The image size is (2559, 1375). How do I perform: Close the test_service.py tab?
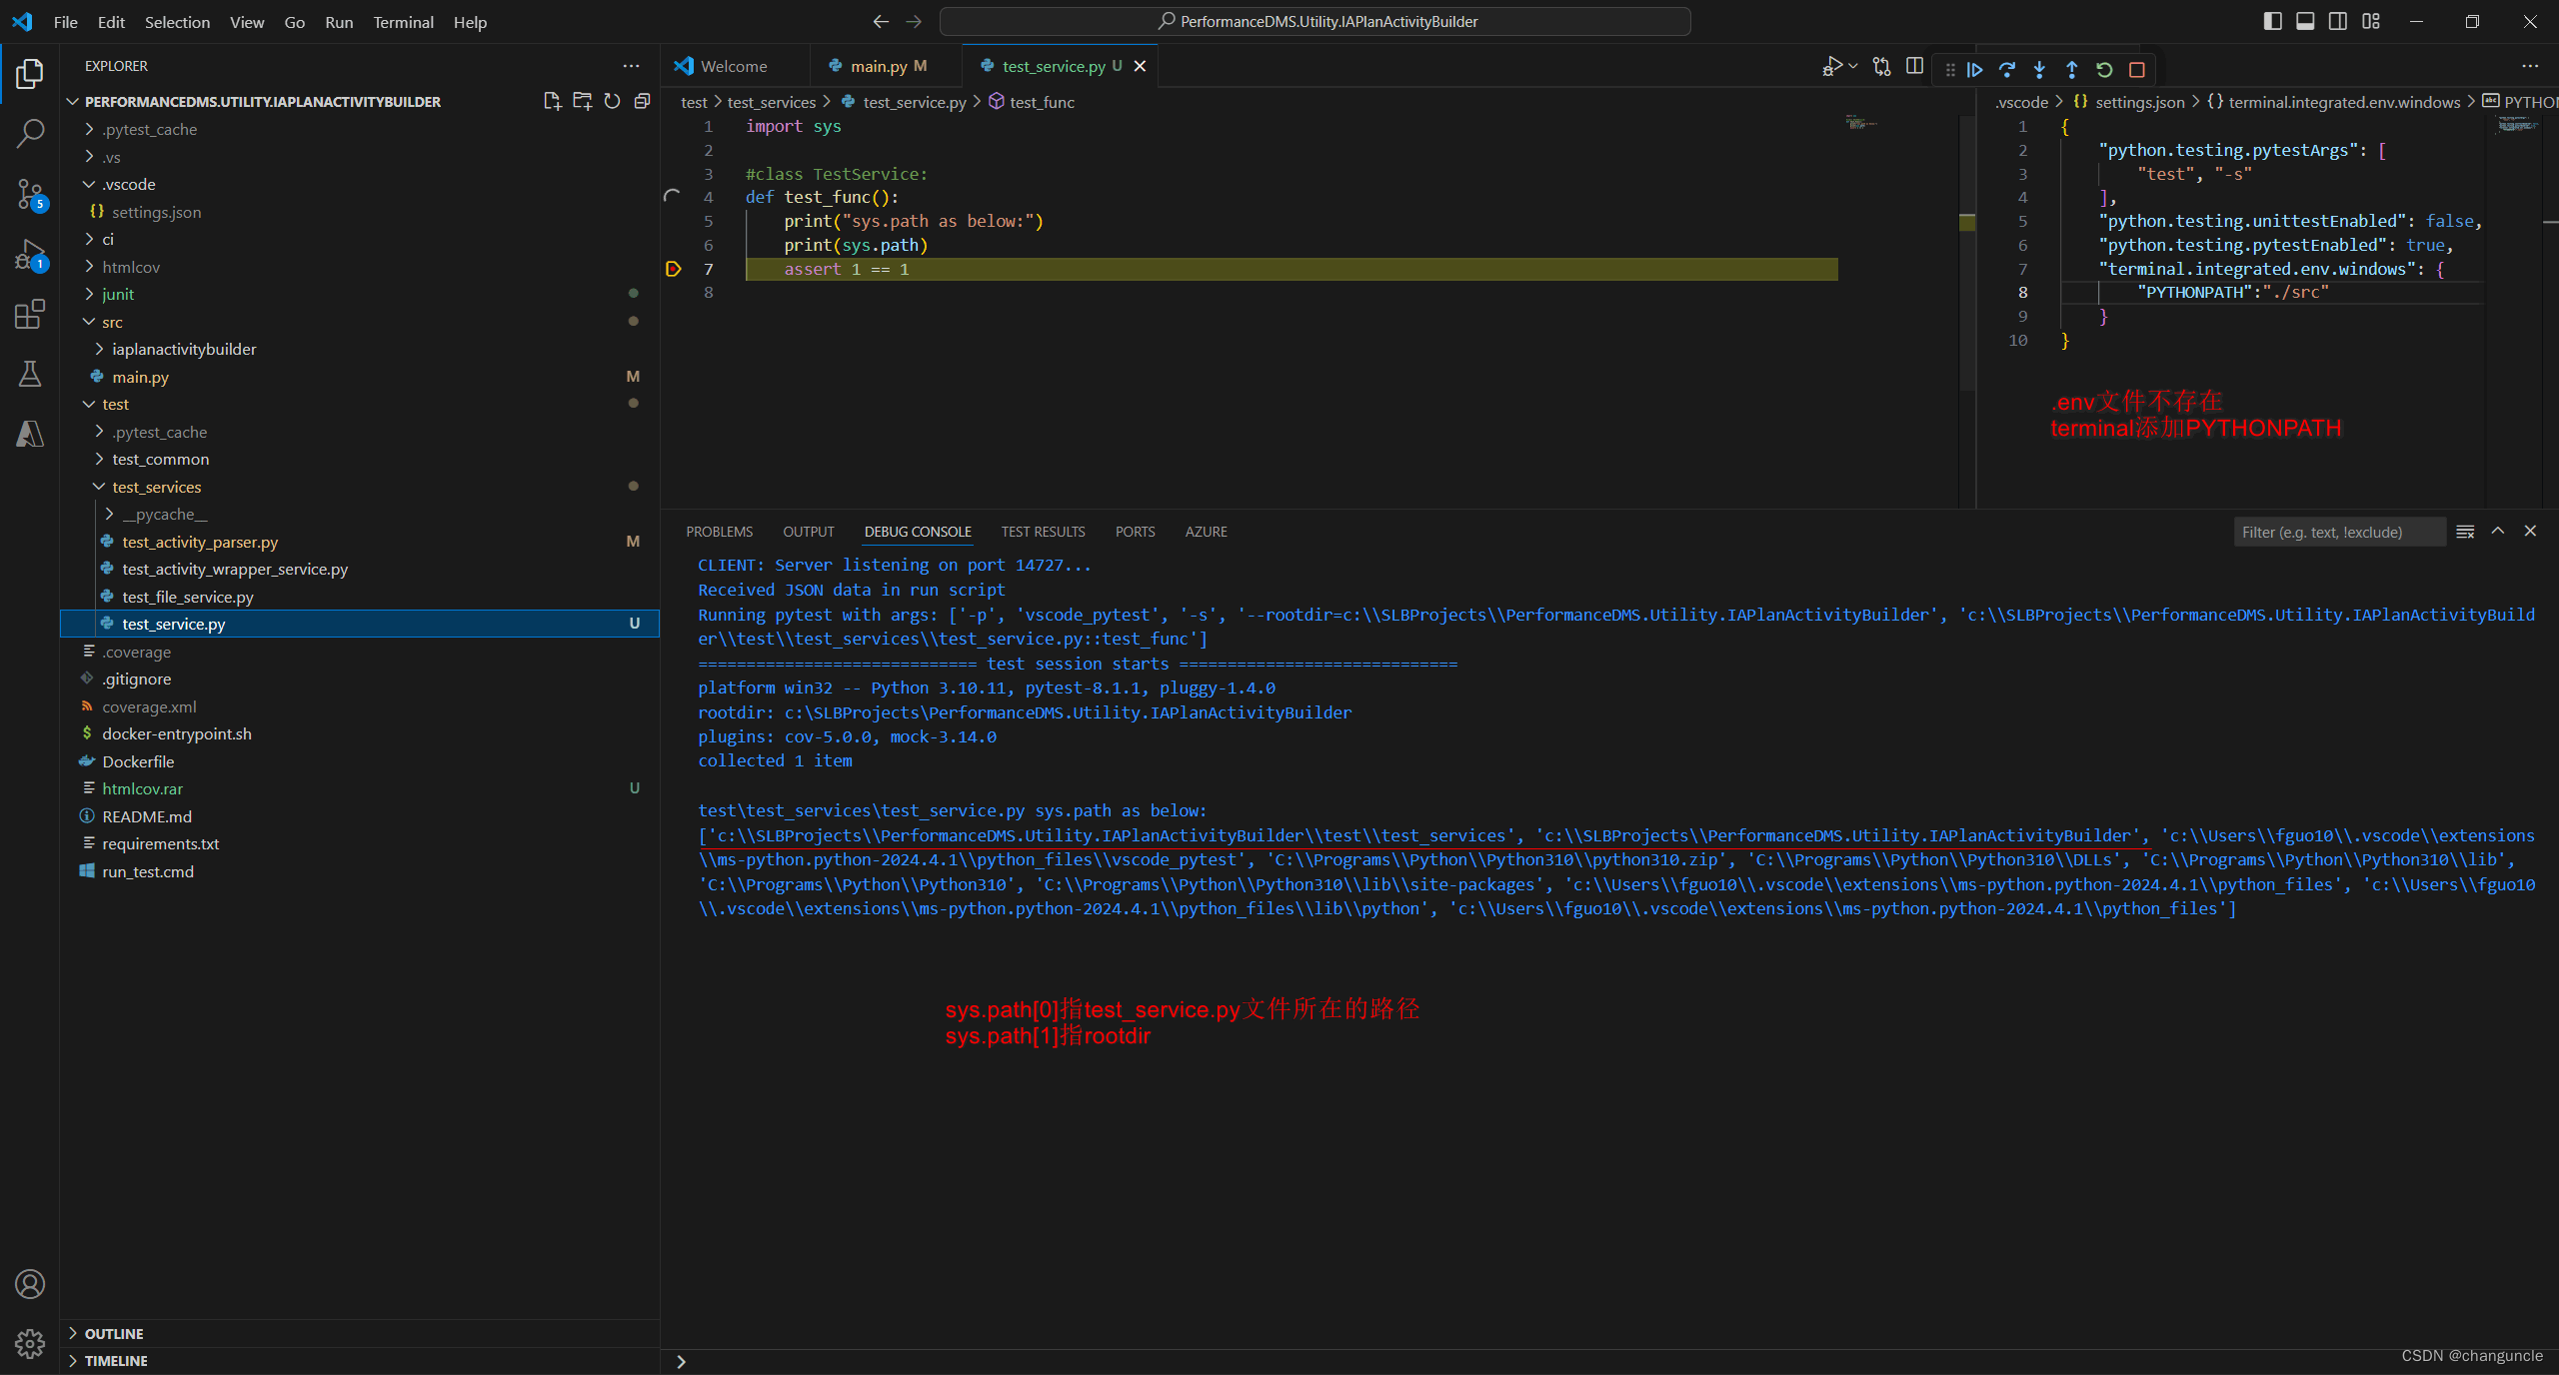click(1141, 66)
